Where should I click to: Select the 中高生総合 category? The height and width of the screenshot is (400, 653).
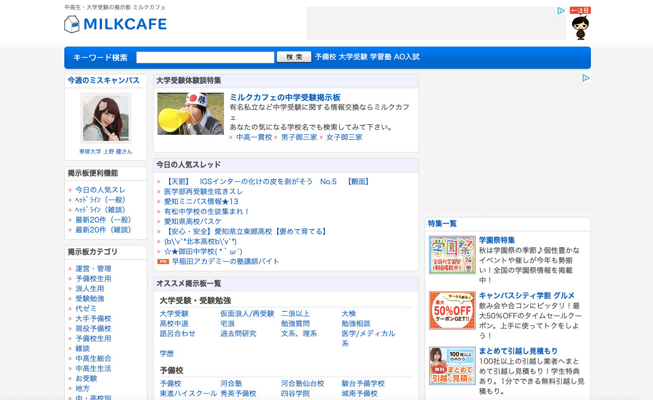93,359
